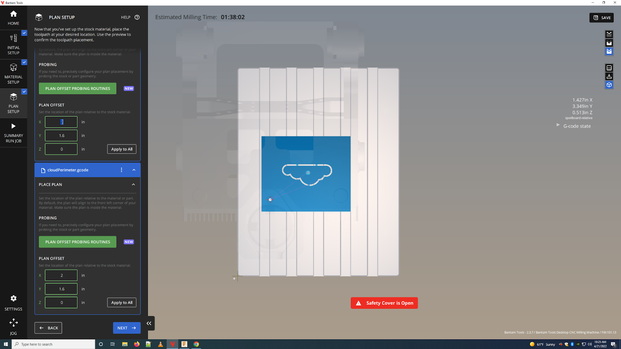Screen dimensions: 621x349
Task: Collapse the cloudPerimeter.gcode file section
Action: pos(134,170)
